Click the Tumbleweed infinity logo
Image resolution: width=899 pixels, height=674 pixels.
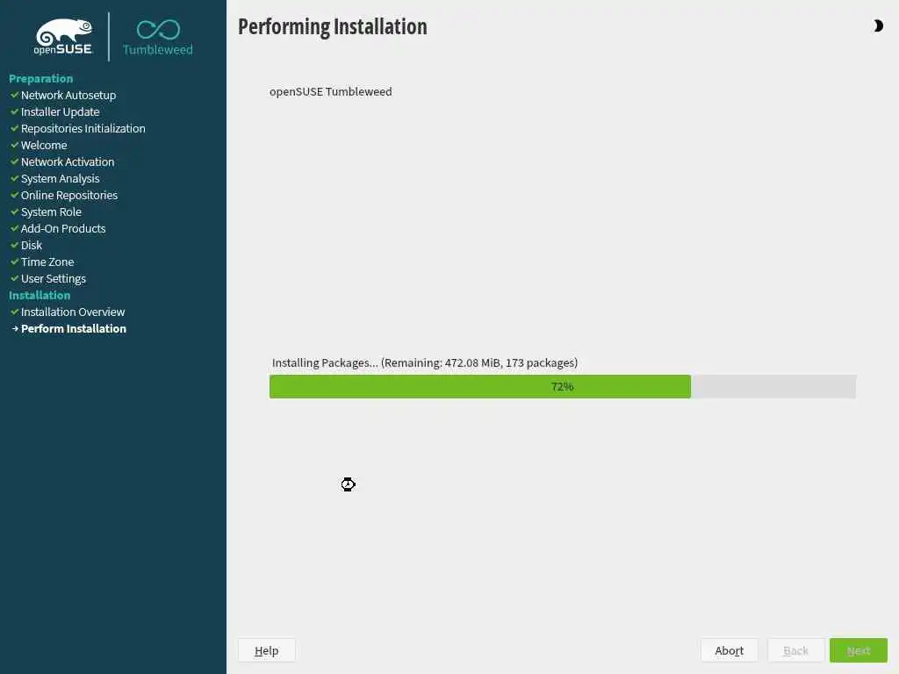pos(158,38)
